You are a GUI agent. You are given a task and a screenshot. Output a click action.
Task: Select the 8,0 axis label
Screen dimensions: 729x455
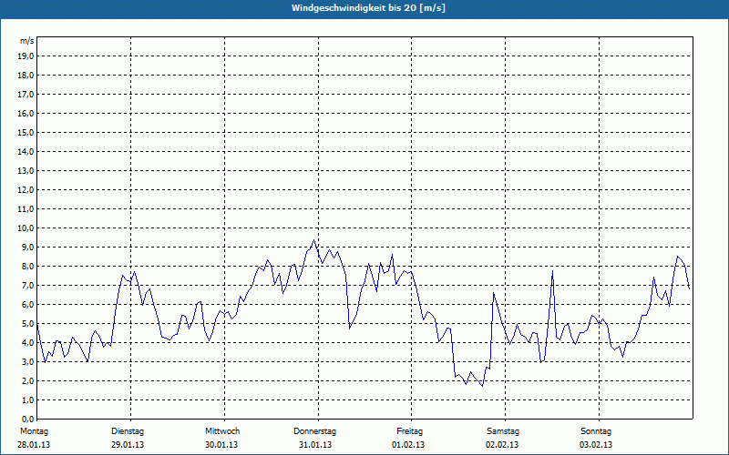(x=28, y=266)
